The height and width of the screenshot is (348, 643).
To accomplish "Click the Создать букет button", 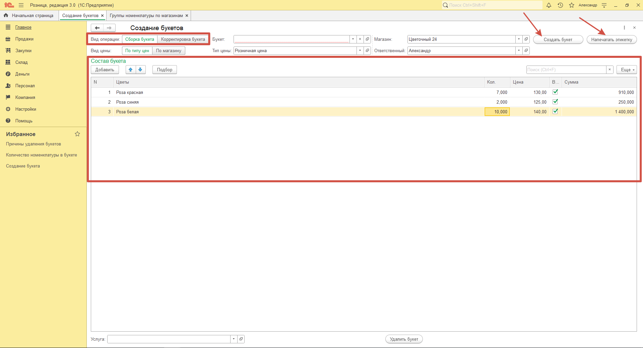I will (558, 39).
